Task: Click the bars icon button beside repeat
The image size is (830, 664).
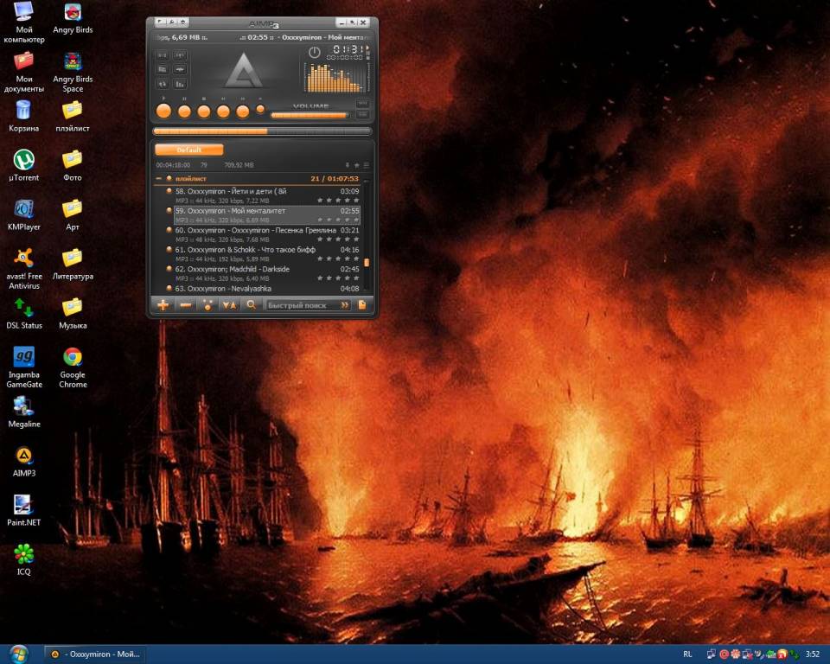Action: pyautogui.click(x=180, y=84)
